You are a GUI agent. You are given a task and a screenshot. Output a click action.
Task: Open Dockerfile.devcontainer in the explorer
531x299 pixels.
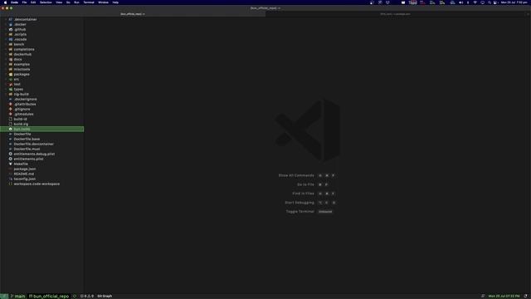tap(33, 144)
